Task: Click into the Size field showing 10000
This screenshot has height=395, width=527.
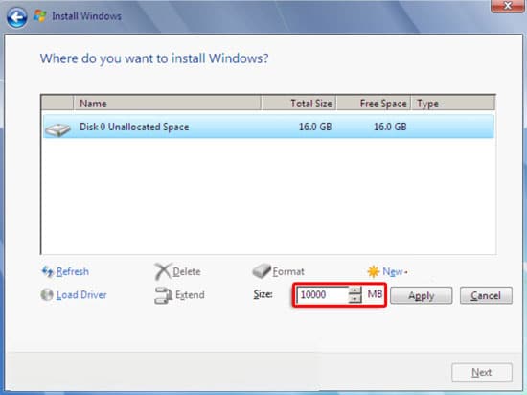Action: [322, 295]
